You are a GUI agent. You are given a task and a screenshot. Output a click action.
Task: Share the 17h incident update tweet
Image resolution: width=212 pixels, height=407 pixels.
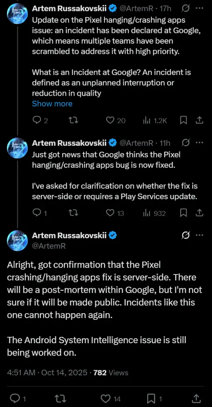tap(199, 121)
